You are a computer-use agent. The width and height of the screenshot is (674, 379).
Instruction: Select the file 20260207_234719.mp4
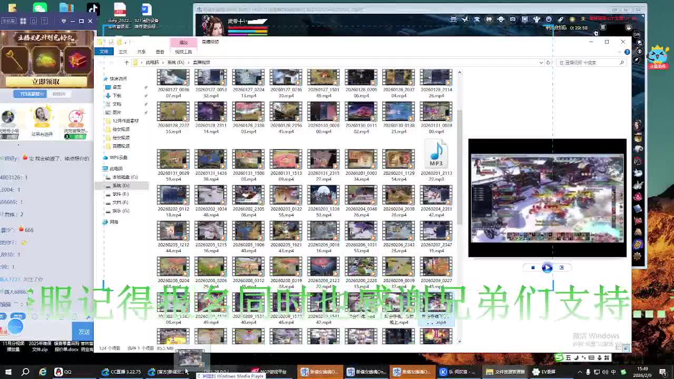point(436,238)
